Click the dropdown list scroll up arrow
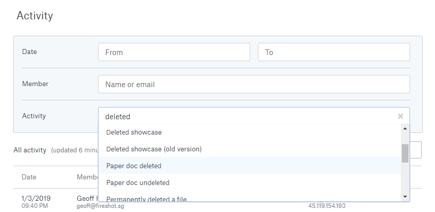435x212 pixels. click(405, 128)
